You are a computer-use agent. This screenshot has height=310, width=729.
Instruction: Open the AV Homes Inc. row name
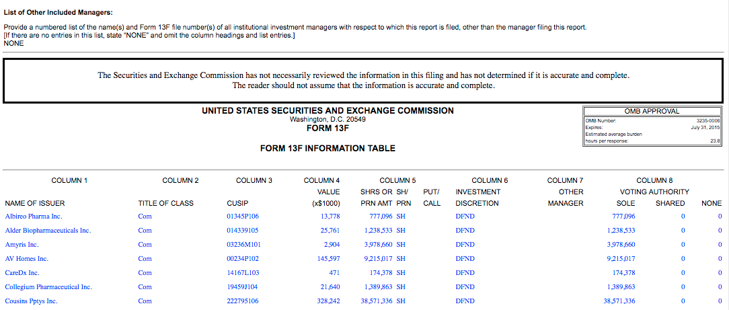26,259
